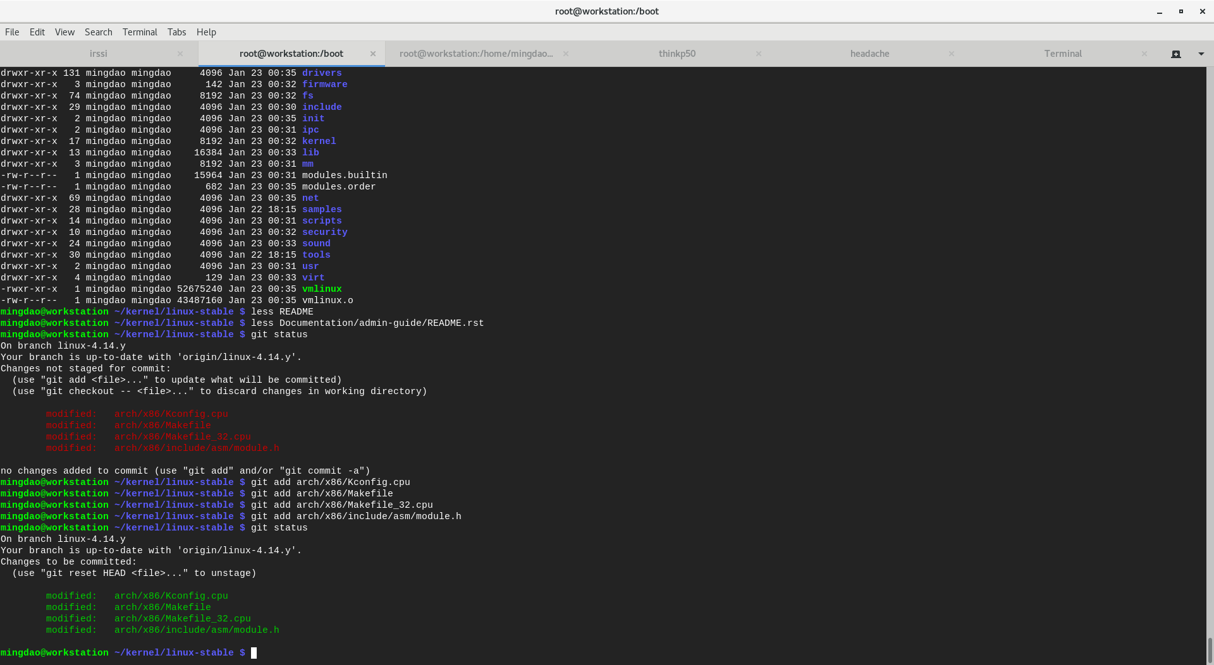Minimize the terminal window
Image resolution: width=1214 pixels, height=665 pixels.
[x=1160, y=11]
